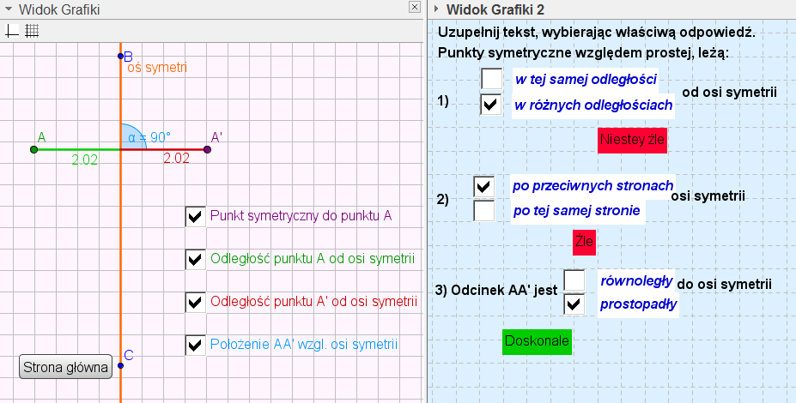This screenshot has width=796, height=403.
Task: Click the green 2.02 distance label
Action: click(85, 159)
